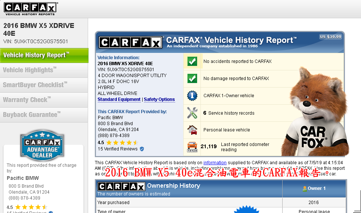Open the SmartBuyer Checklist tab
Image resolution: width=361 pixels, height=213 pixels.
click(44, 85)
